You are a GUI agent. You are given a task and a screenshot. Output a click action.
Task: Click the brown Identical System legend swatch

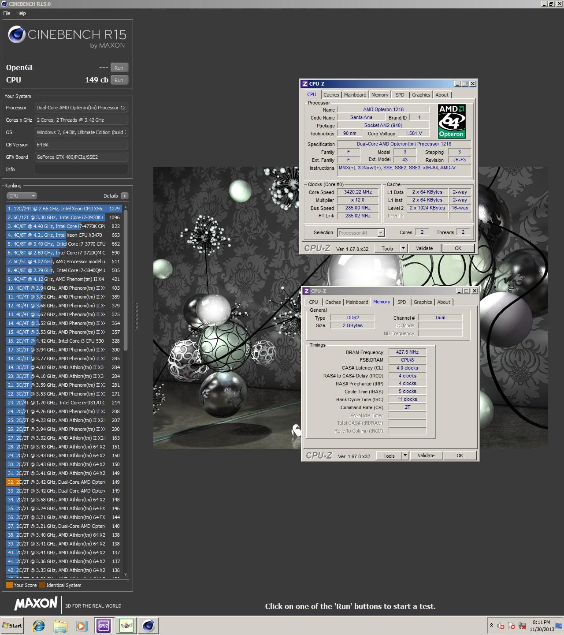(42, 585)
